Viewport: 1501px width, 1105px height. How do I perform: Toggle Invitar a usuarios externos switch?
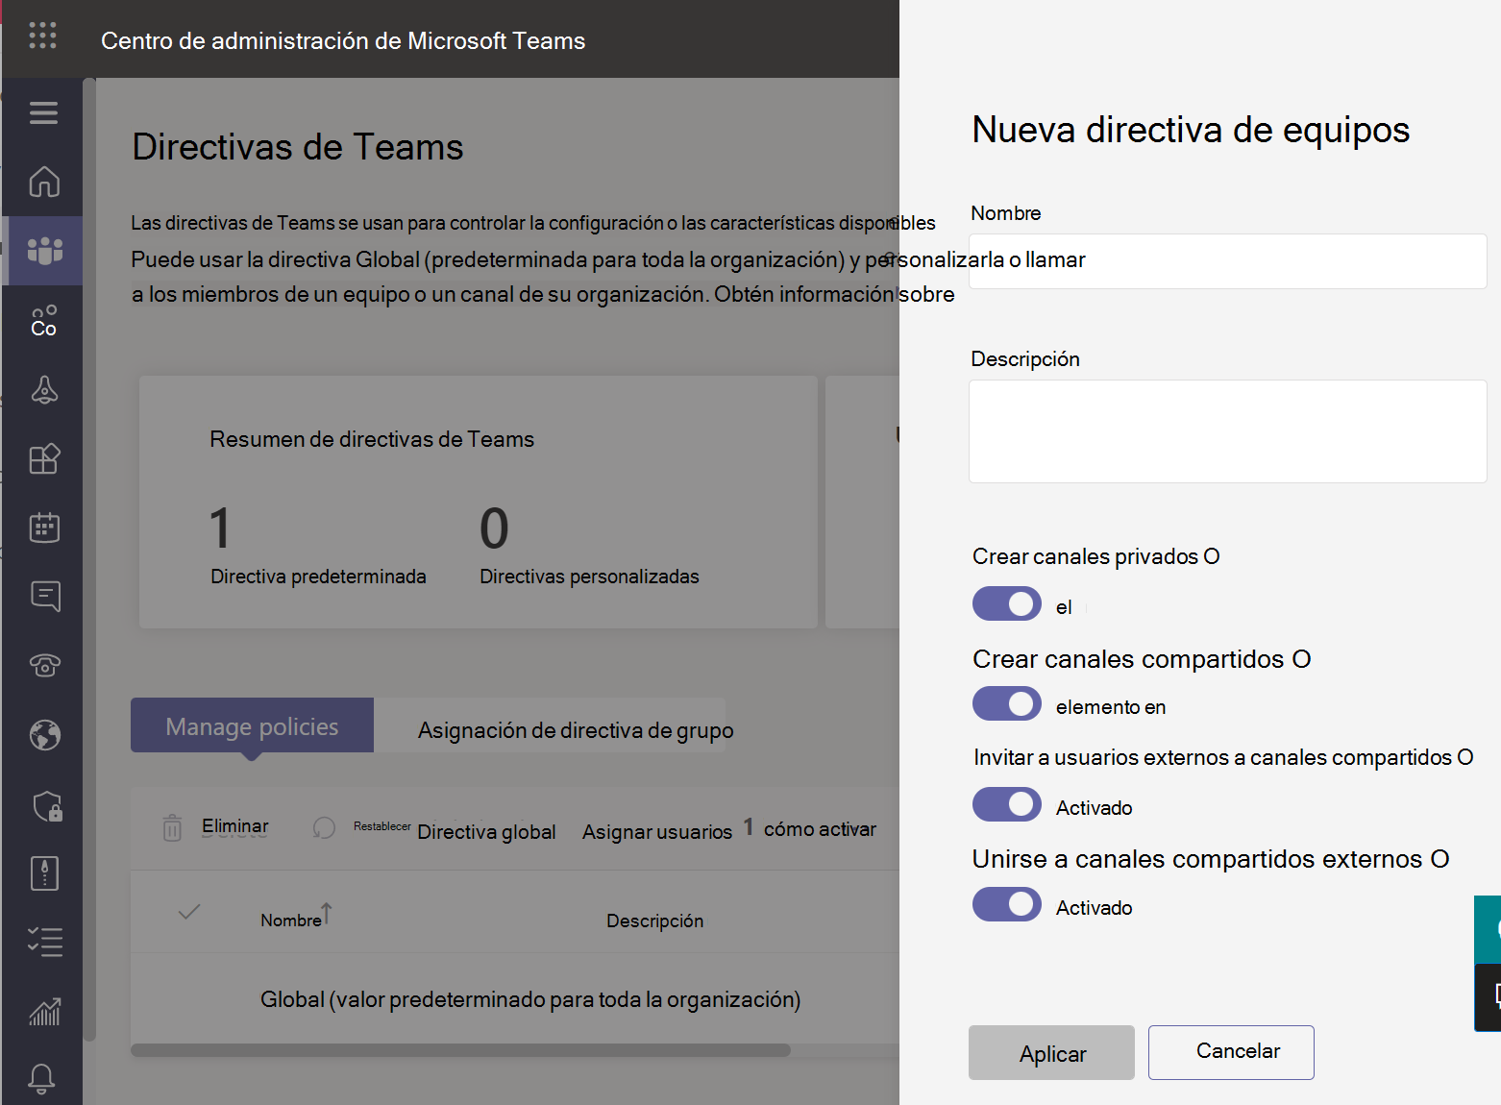coord(1007,804)
